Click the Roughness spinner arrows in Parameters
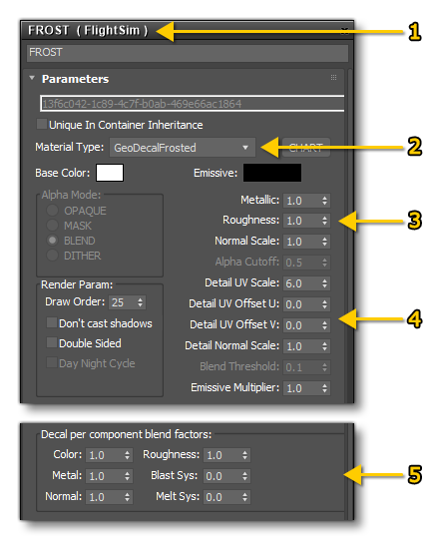The image size is (434, 540). [x=324, y=221]
